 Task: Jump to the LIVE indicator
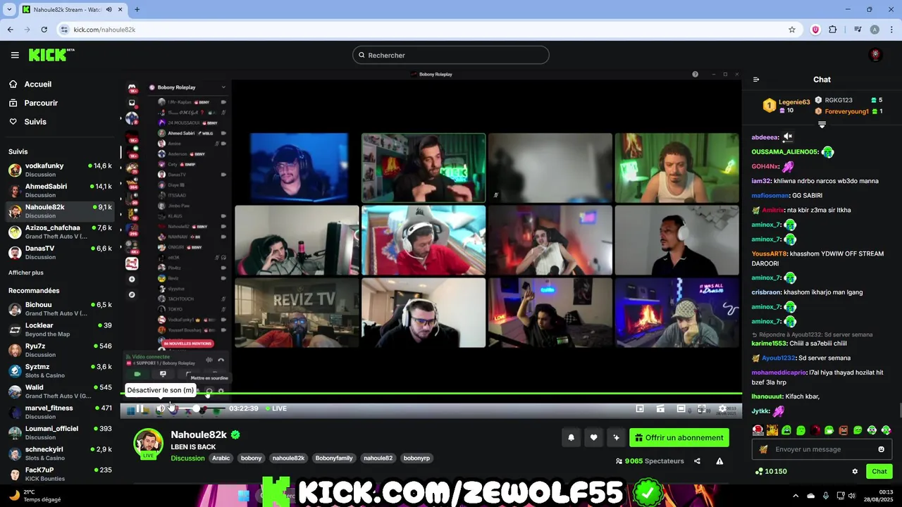coord(276,408)
